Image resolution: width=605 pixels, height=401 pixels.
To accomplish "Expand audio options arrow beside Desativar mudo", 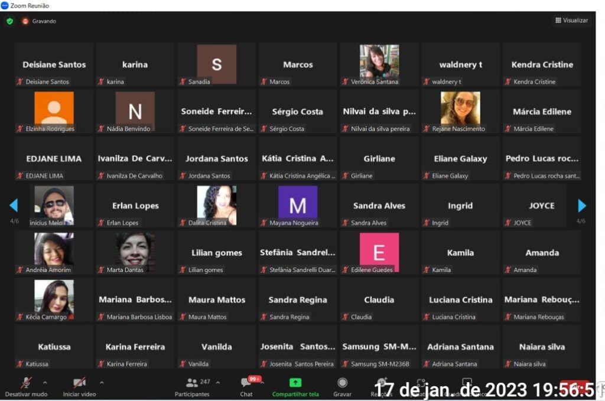I will pos(45,382).
